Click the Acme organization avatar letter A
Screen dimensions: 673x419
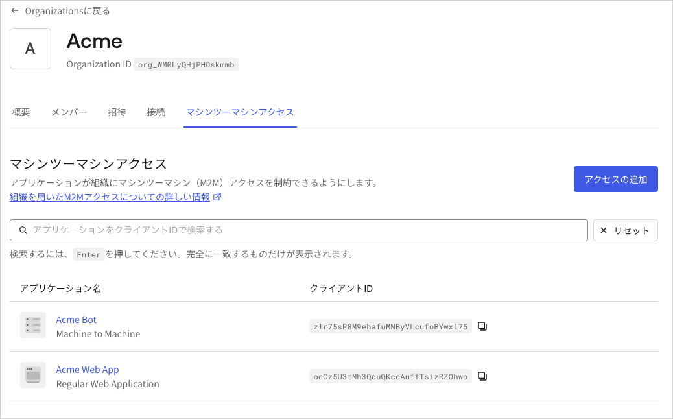coord(30,49)
